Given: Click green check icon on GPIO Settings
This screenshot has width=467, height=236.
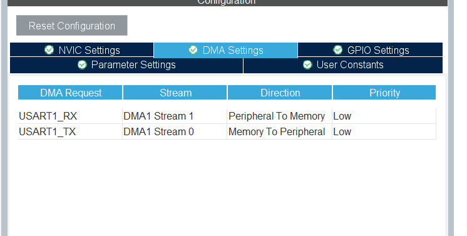Looking at the screenshot, I should pyautogui.click(x=338, y=49).
